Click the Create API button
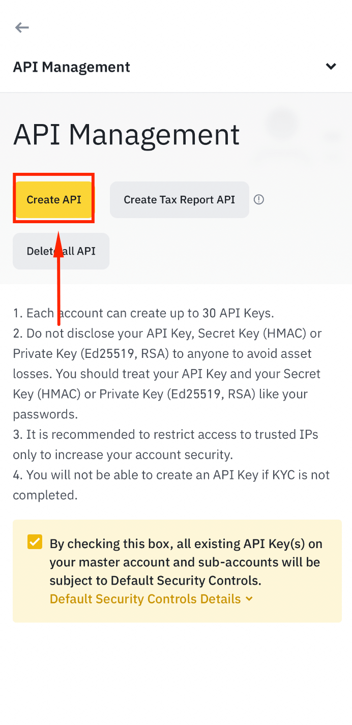Image resolution: width=352 pixels, height=725 pixels. (53, 199)
